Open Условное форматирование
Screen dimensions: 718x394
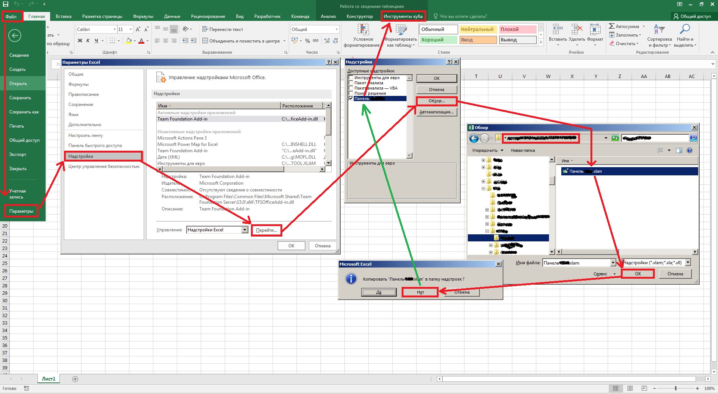tap(363, 36)
